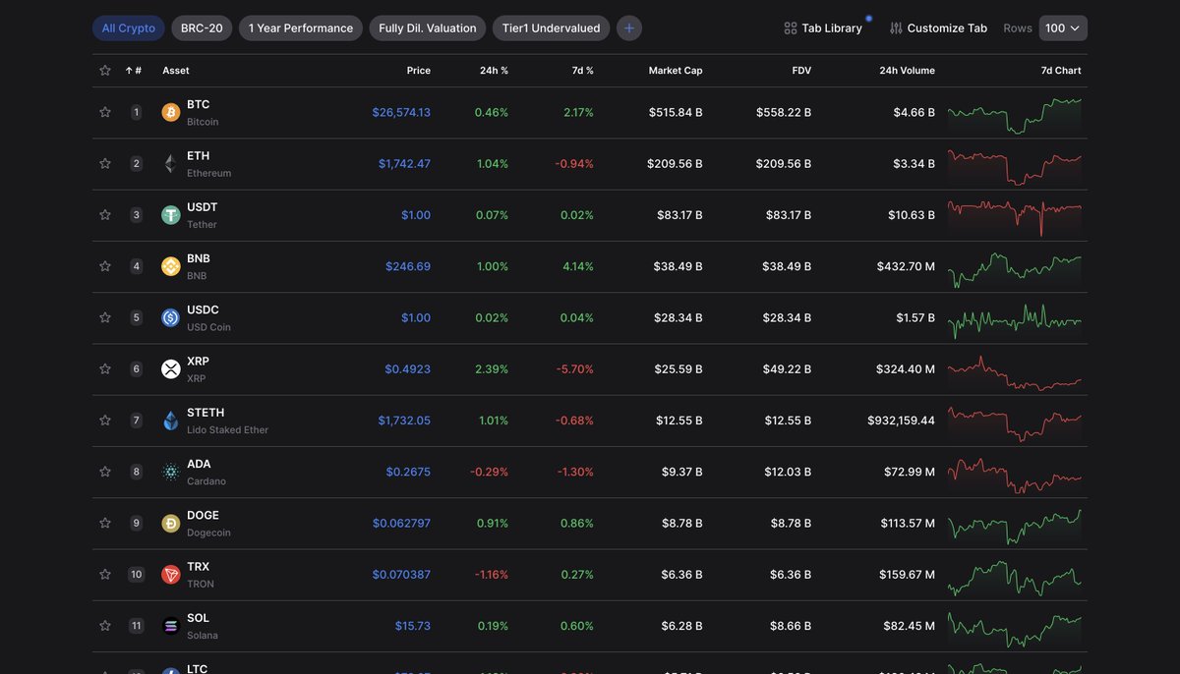1180x674 pixels.
Task: Sort by 24h Volume header
Action: (907, 71)
